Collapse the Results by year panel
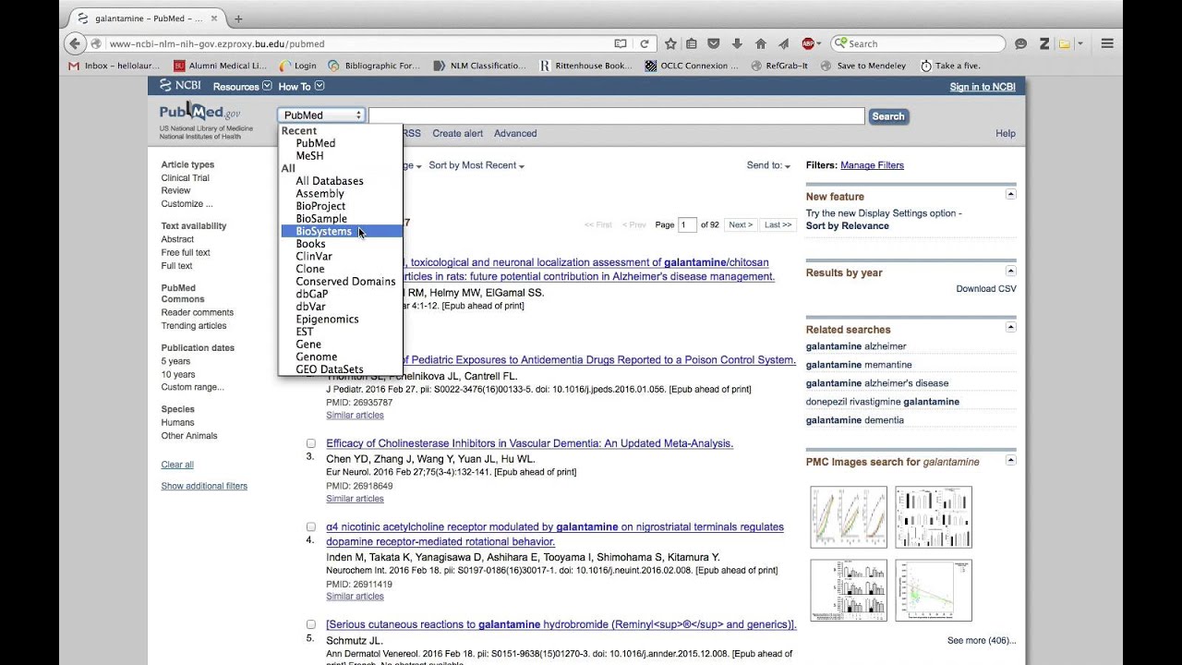 click(x=1010, y=272)
